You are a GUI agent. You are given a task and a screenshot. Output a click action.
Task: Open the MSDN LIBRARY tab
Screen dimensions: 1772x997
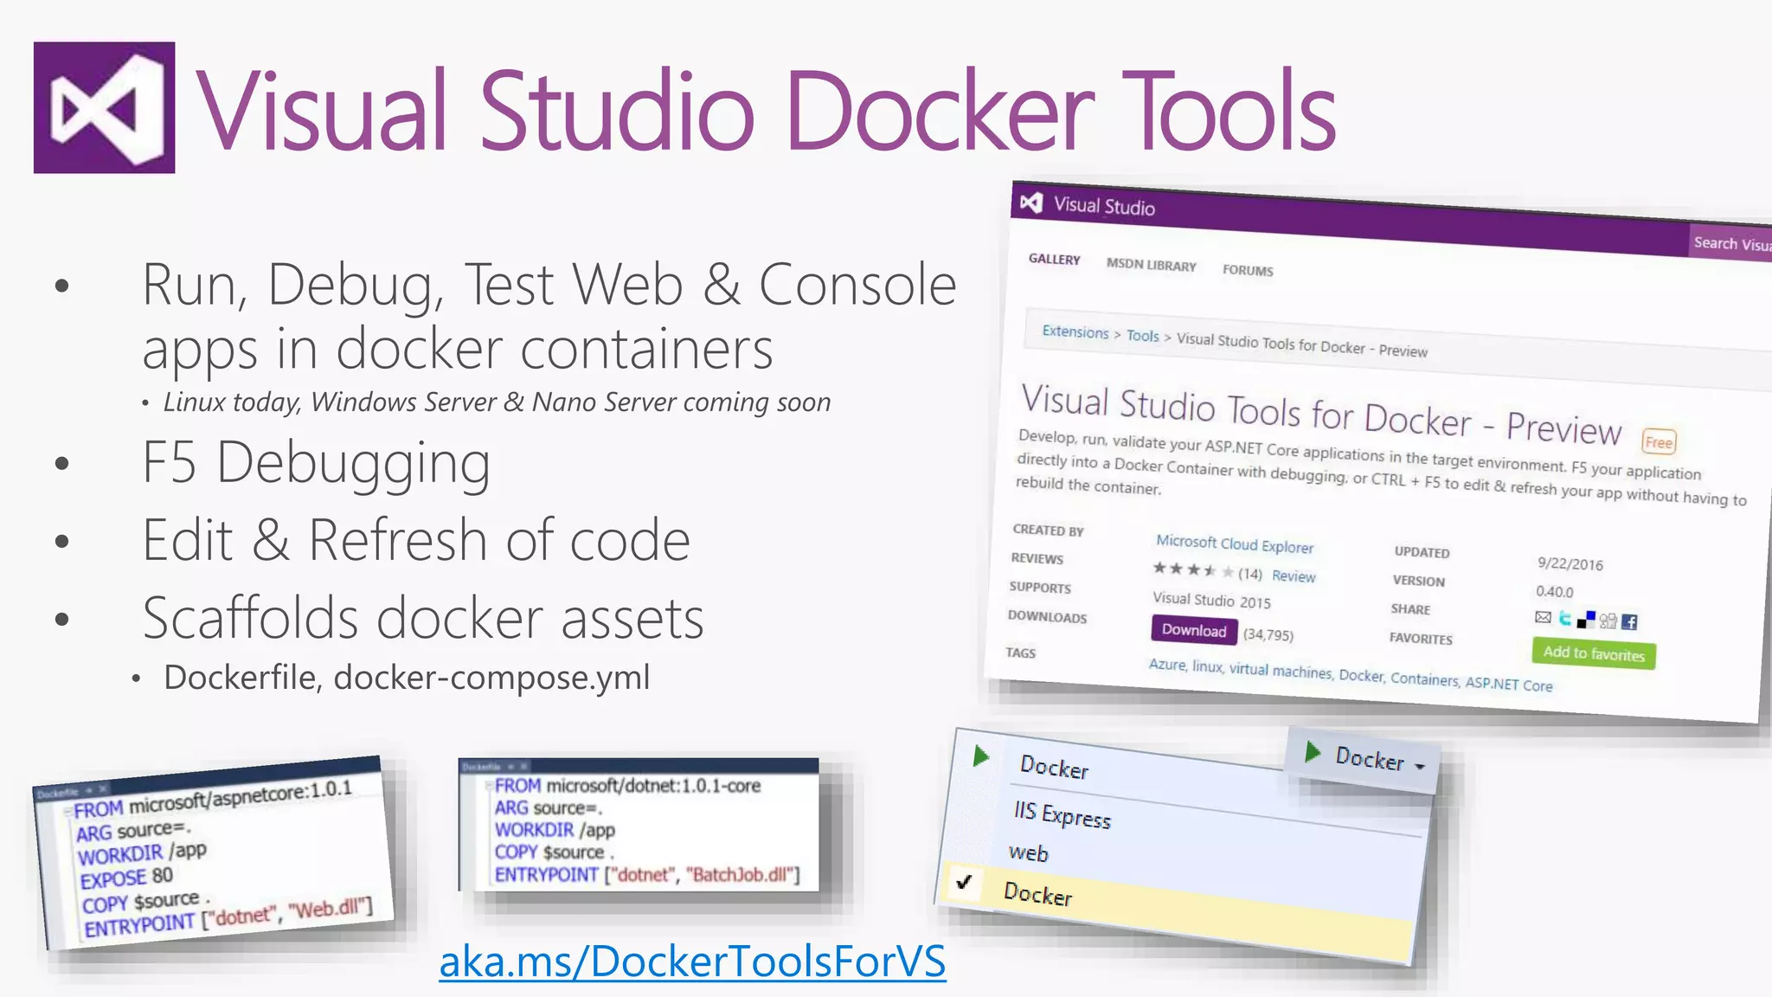(1151, 265)
